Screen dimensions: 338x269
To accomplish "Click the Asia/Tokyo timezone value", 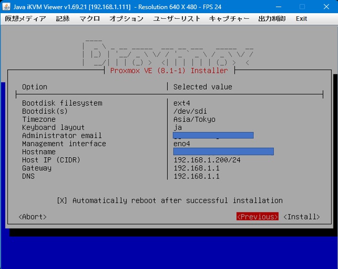I will coord(195,119).
